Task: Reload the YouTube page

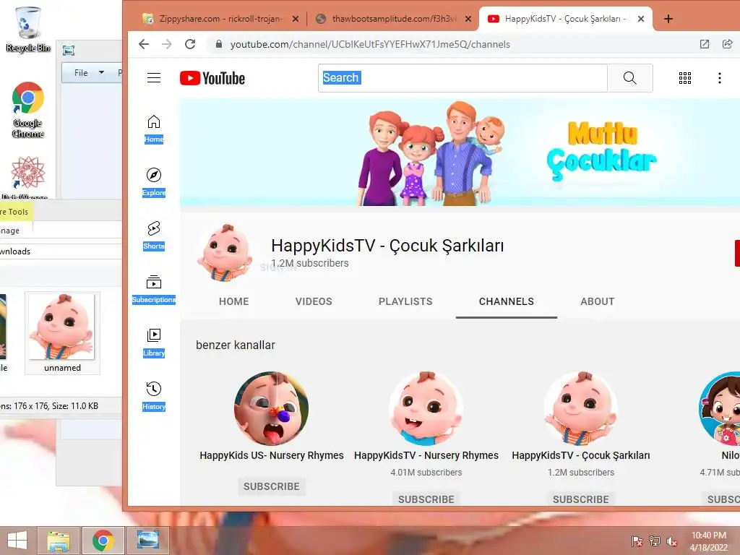Action: (x=190, y=44)
